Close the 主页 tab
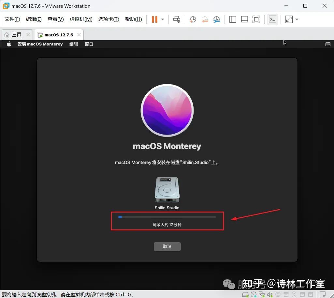 pyautogui.click(x=28, y=34)
